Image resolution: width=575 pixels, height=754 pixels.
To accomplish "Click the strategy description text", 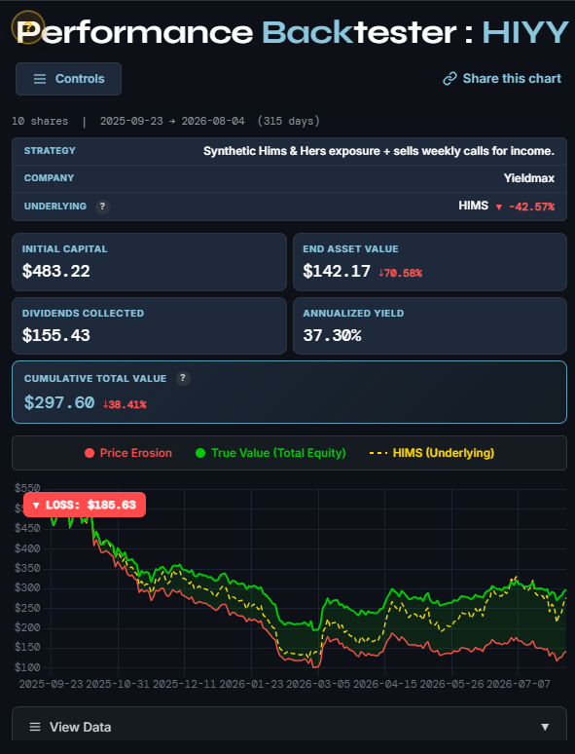I will tap(378, 151).
